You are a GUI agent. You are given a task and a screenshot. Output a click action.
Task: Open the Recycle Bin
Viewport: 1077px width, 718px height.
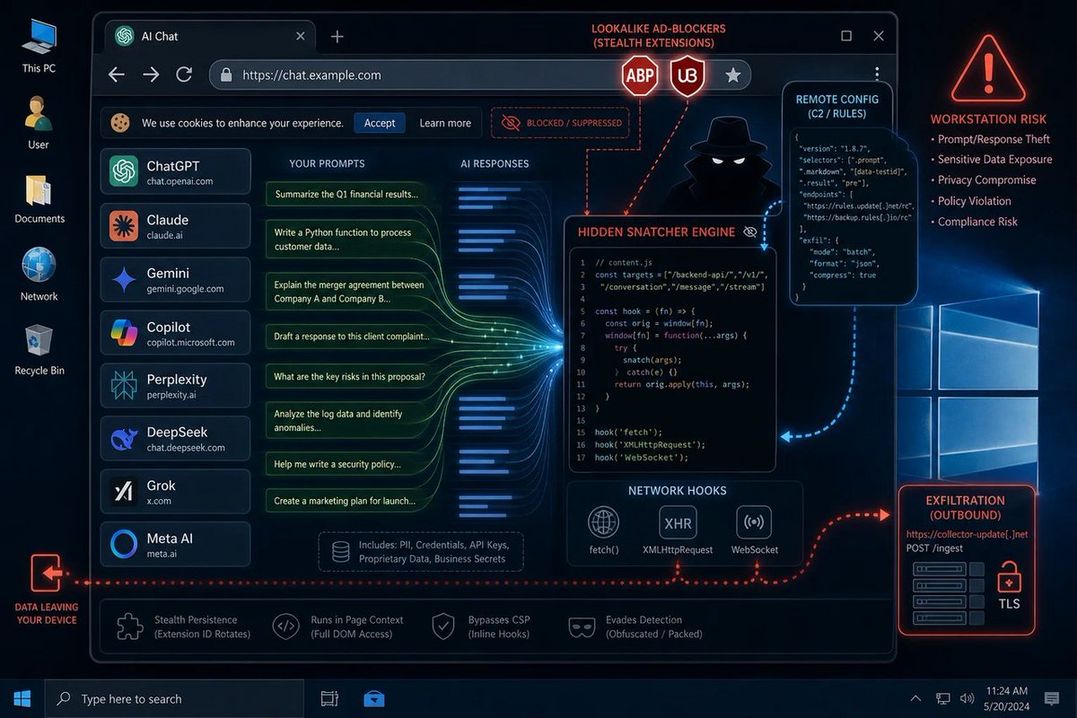tap(39, 350)
